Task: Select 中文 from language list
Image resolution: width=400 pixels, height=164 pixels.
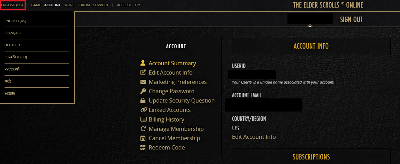Action: pyautogui.click(x=8, y=81)
